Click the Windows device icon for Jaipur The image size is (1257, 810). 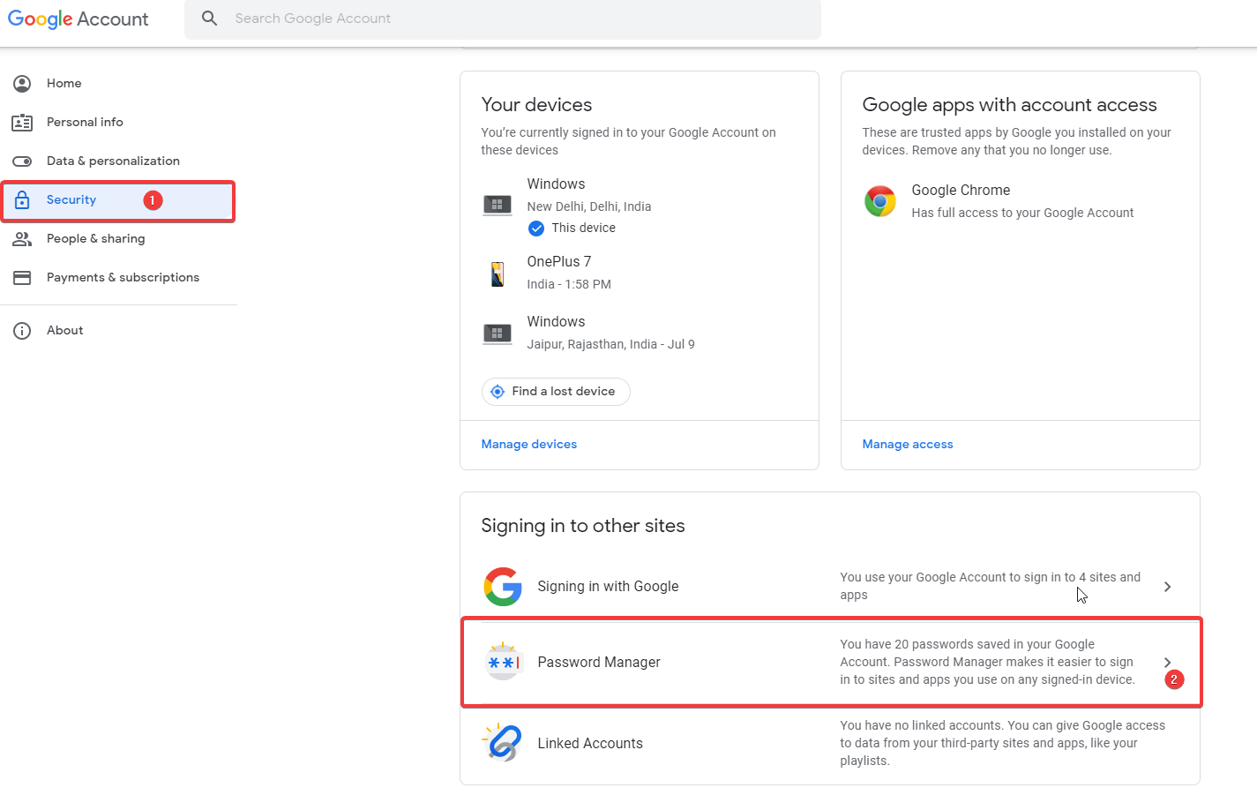pyautogui.click(x=498, y=332)
